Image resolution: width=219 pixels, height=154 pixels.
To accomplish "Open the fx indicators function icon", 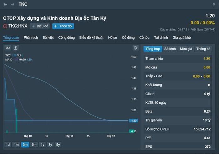I will [16, 48].
